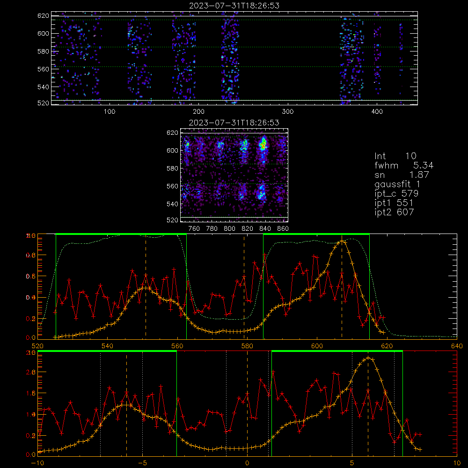Click the top plot title 2023-07-31T18:26:53
Viewport: 468px width, 468px height.
coord(234,6)
